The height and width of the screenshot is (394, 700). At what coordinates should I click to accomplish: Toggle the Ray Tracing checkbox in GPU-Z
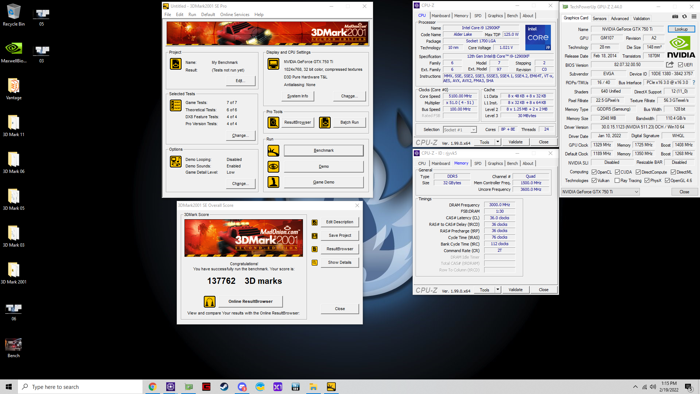point(617,181)
